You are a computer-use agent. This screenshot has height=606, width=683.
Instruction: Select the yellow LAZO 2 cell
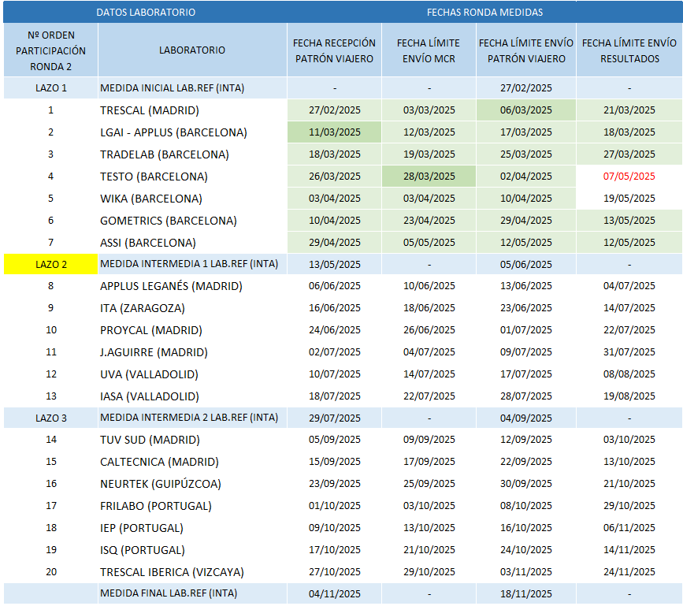point(50,265)
